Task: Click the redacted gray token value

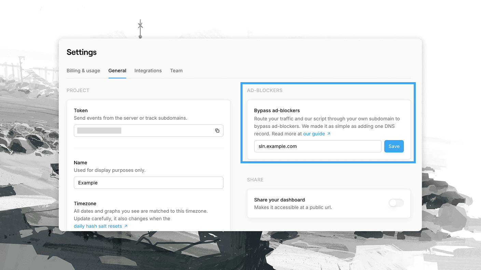Action: [x=99, y=131]
